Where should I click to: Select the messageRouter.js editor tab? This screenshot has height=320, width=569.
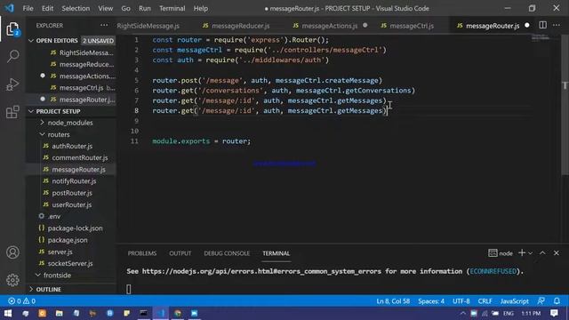pyautogui.click(x=492, y=26)
